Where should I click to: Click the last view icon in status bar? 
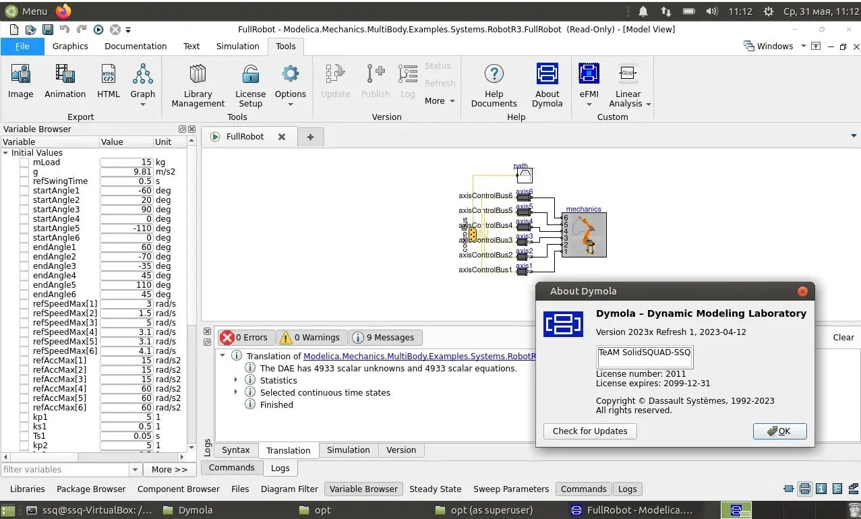point(853,489)
